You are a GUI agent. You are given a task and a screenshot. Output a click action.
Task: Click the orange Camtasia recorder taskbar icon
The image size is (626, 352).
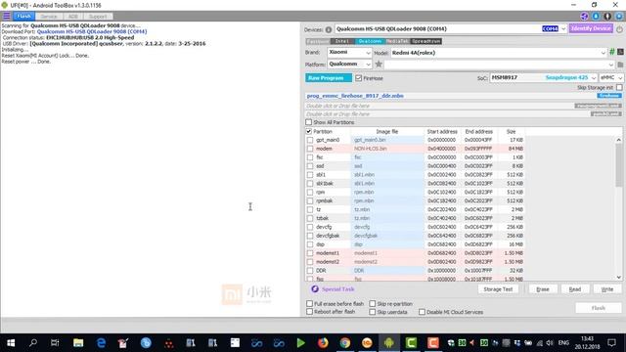click(x=433, y=343)
